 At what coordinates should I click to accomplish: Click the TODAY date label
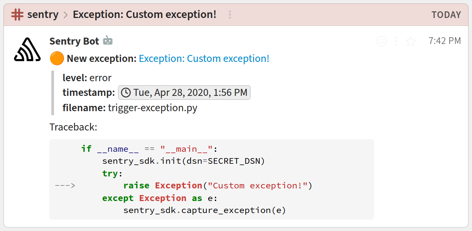[446, 15]
